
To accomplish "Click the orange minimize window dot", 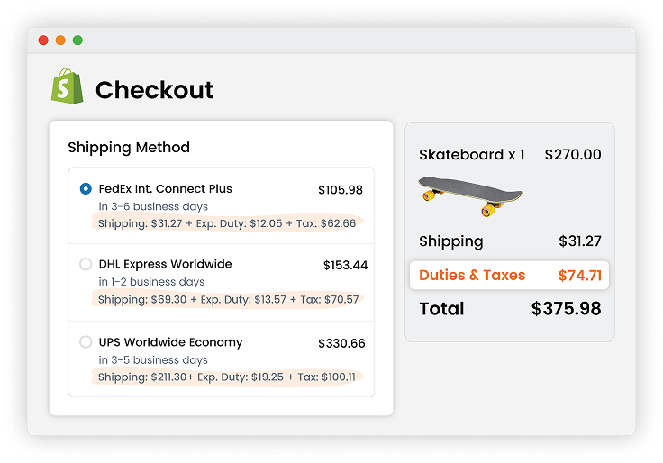I will (60, 41).
